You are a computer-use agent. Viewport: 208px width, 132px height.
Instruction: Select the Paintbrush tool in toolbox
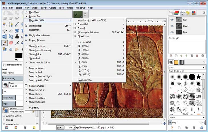tap(5, 43)
